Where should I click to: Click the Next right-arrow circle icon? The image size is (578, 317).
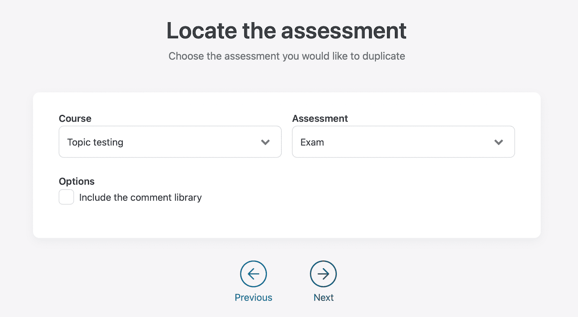pos(323,274)
